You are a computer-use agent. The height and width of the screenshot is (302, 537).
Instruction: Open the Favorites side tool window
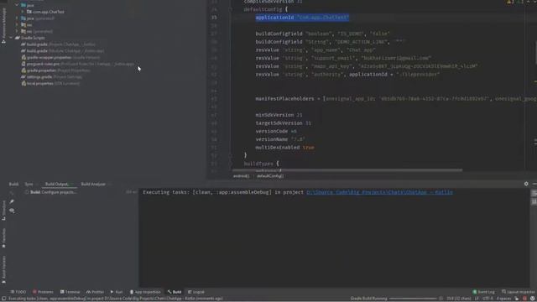point(3,238)
